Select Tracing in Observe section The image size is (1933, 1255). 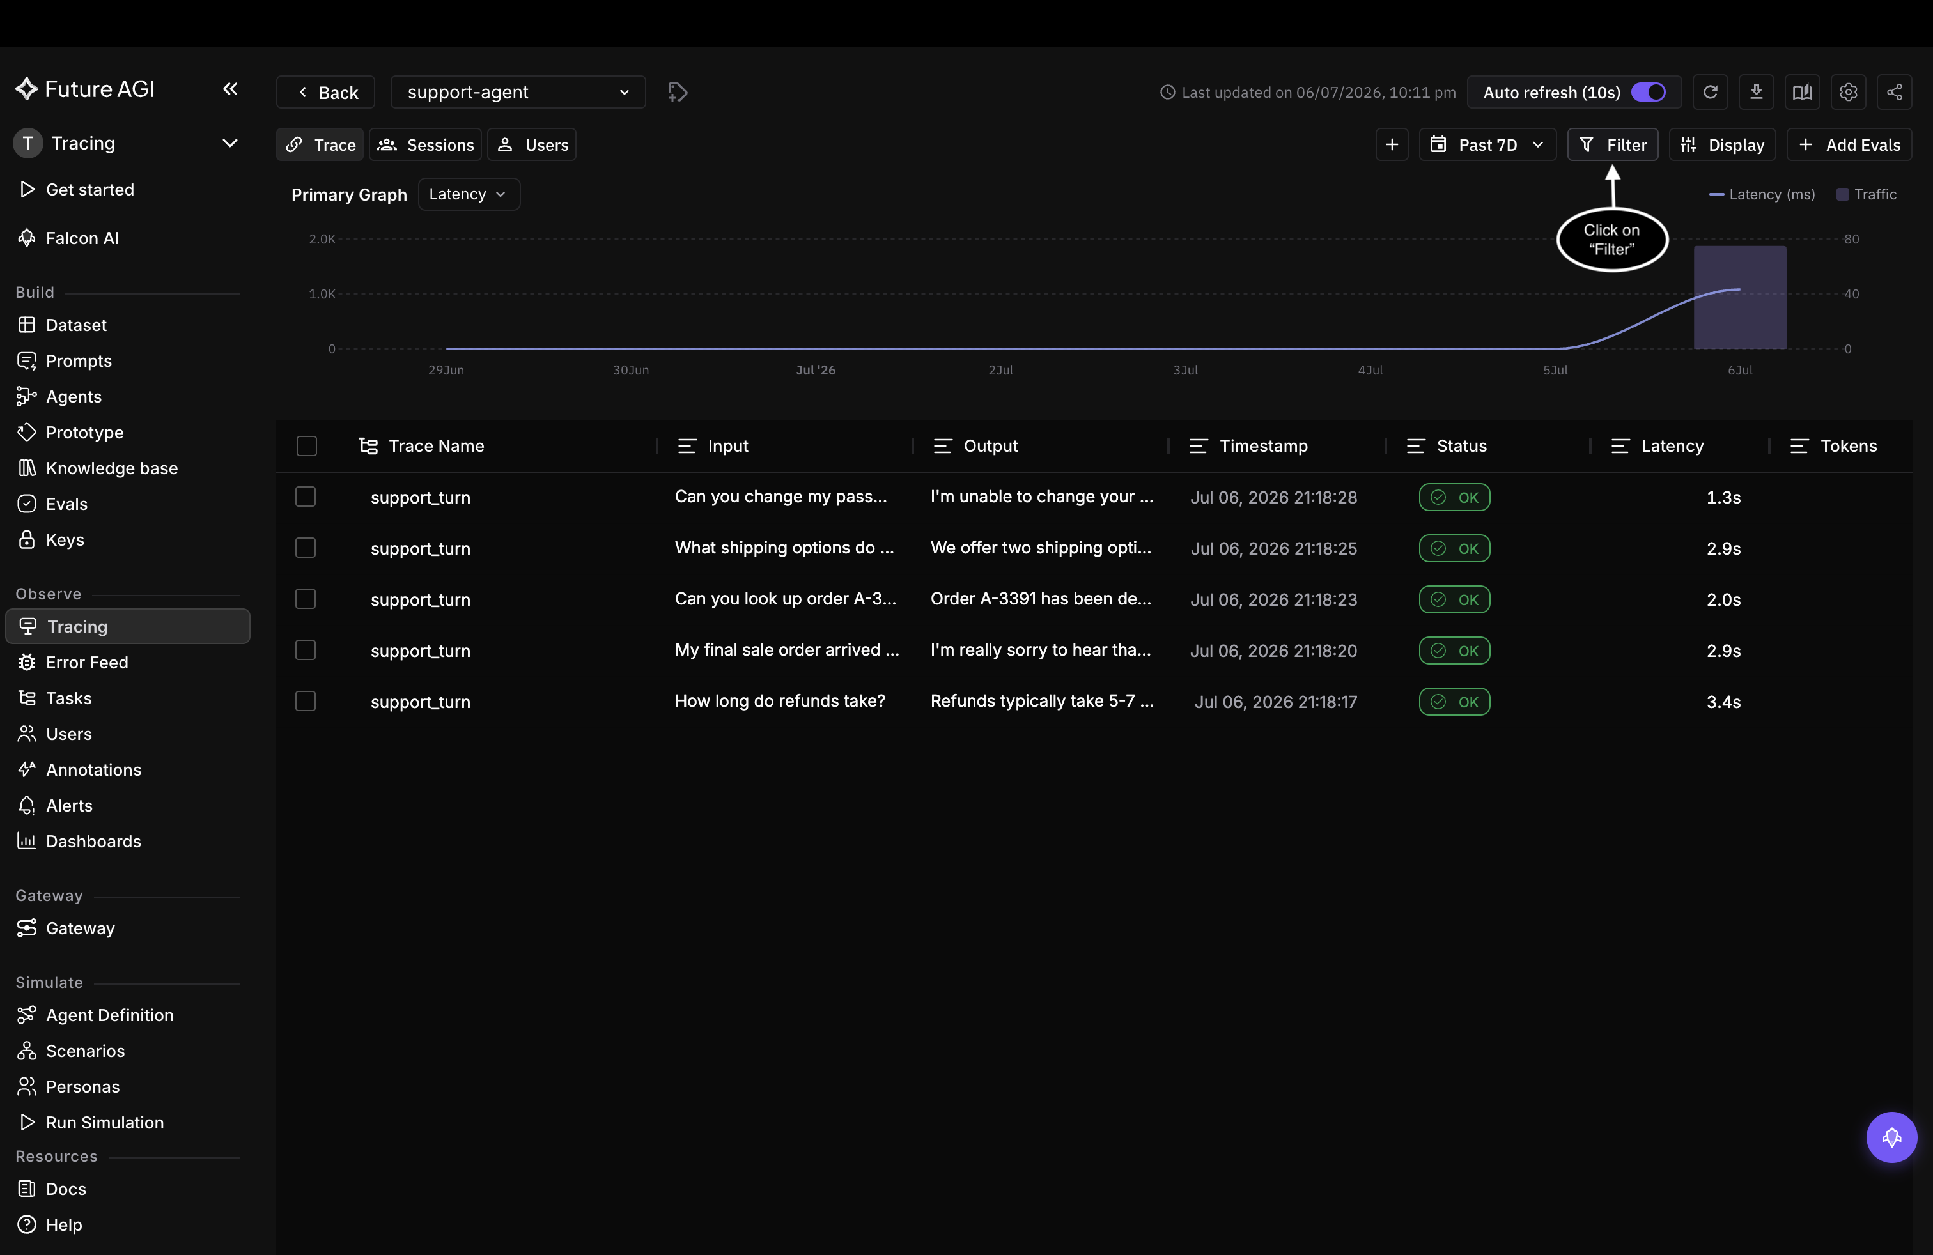(127, 627)
